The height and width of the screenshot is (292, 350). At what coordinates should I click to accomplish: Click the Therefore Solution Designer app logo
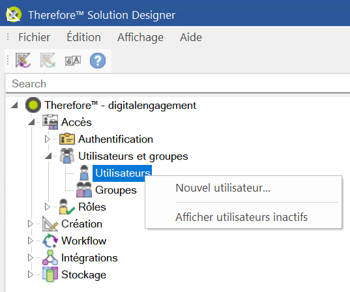pos(14,15)
